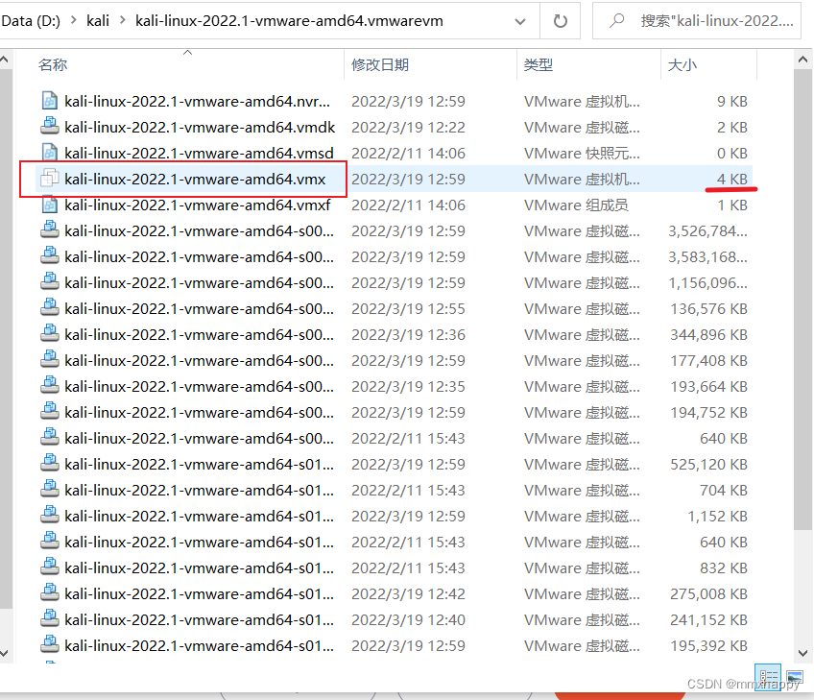
Task: Click the disk icon of the 193,664 KB file
Action: 49,386
